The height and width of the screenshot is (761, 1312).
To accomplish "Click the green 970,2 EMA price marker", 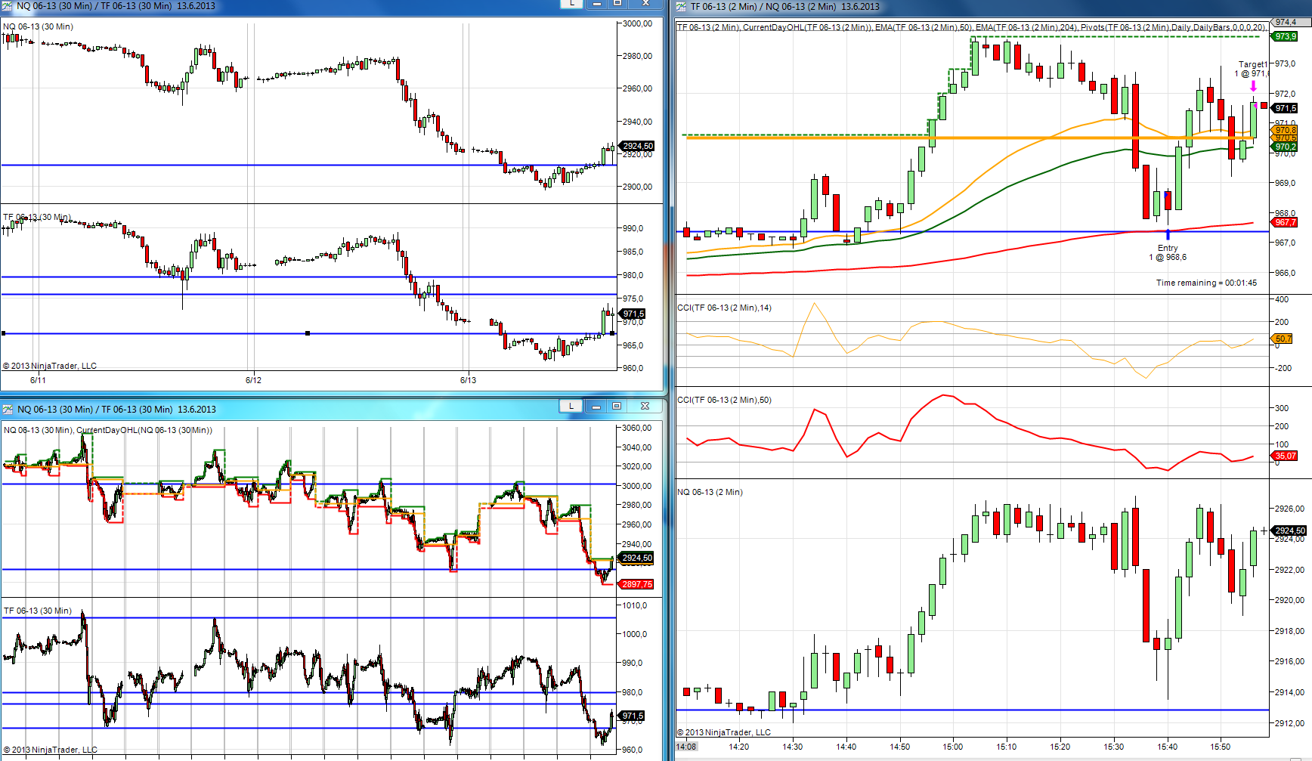I will click(1285, 147).
